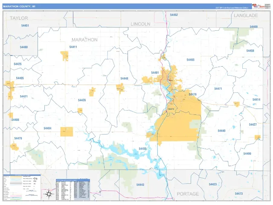Select ZIP code 54421 label
Viewport: 273px width, 205px height.
[24, 97]
